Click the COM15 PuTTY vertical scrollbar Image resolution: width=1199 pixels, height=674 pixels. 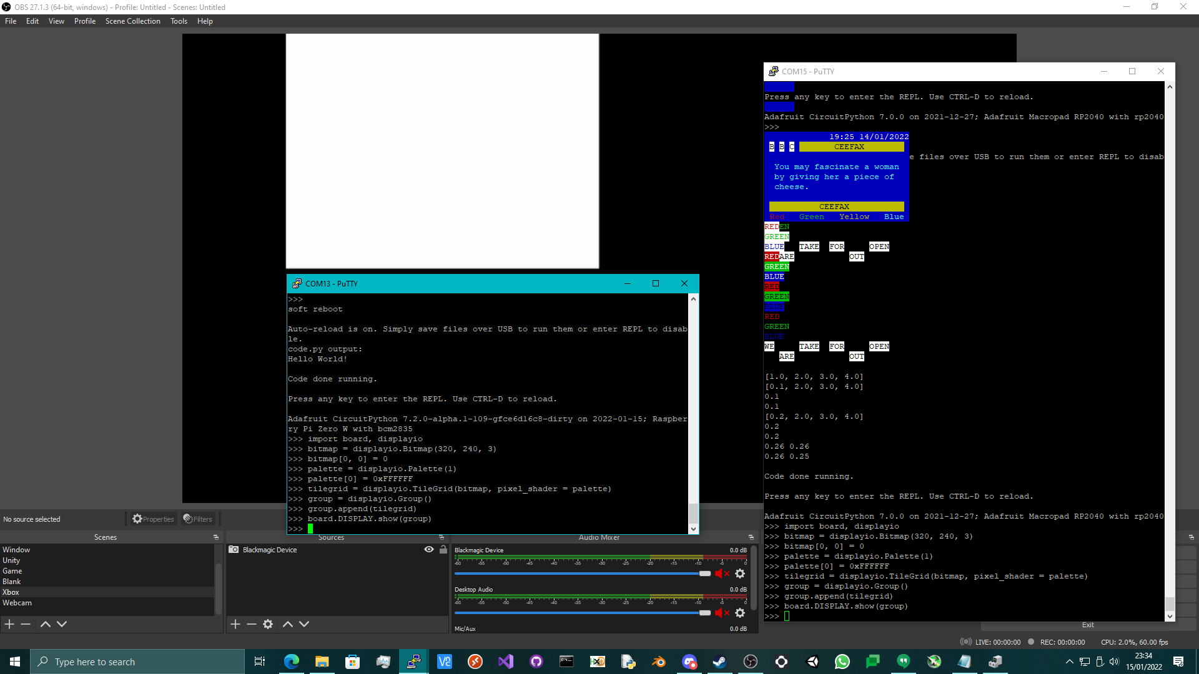[1170, 352]
